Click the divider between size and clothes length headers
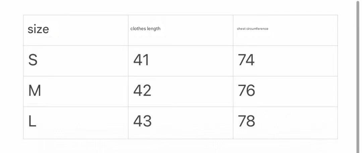 point(128,30)
